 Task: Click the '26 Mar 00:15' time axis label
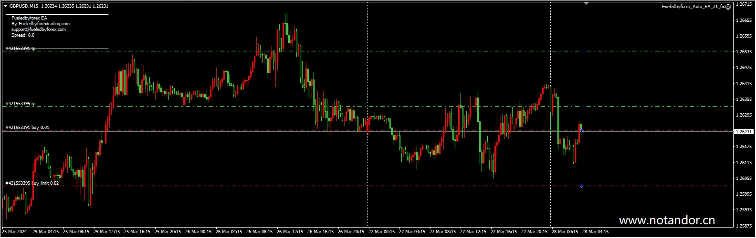pos(199,232)
